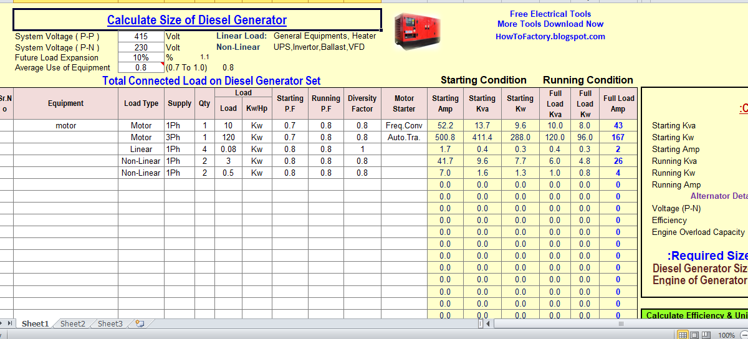
Task: Click the last sheet navigation arrow
Action: 11,324
